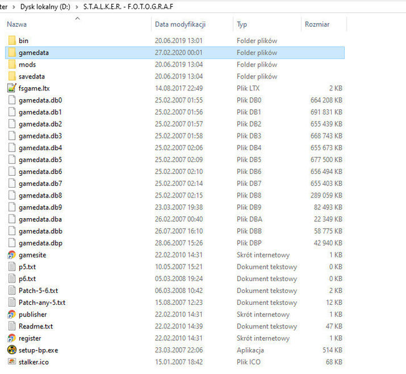Image resolution: width=406 pixels, height=374 pixels.
Task: Click the setup-bp.exe radiation icon
Action: click(12, 350)
